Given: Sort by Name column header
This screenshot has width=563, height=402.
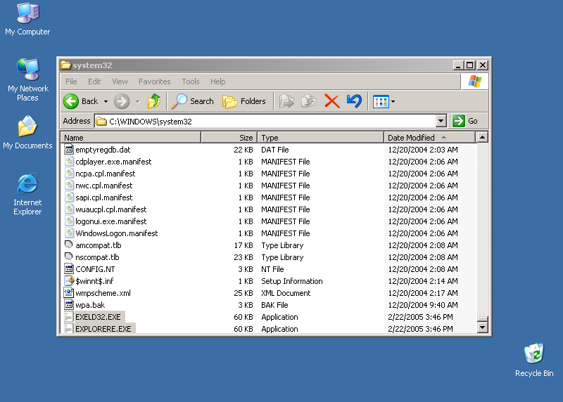Looking at the screenshot, I should tap(131, 137).
